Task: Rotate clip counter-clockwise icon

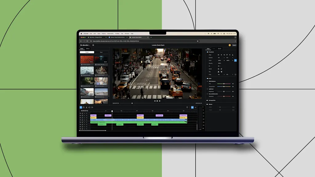Action: [x=218, y=69]
